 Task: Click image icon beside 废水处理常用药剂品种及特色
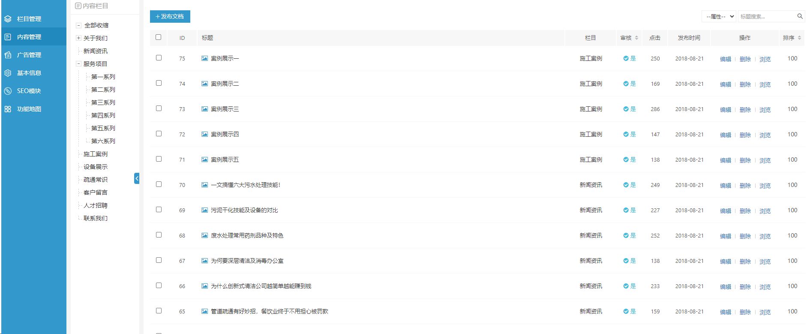204,235
